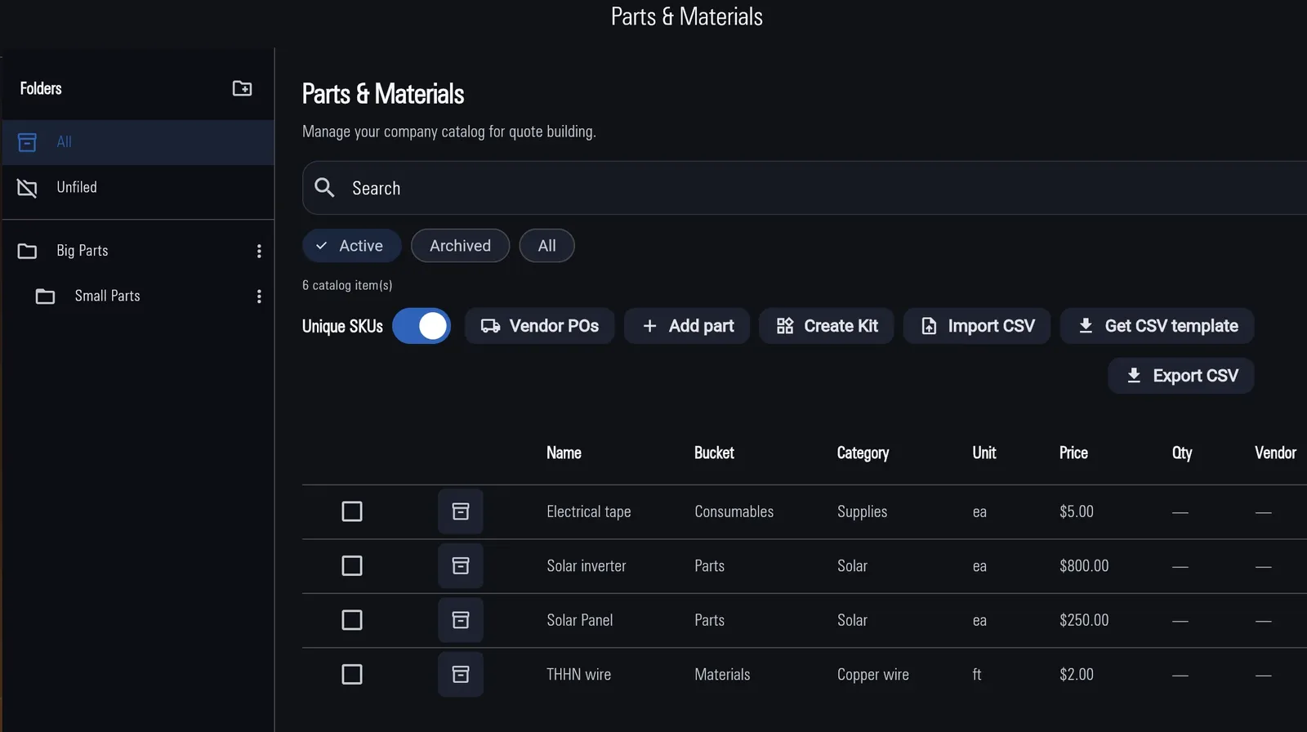Open the Big Parts three-dot menu
Image resolution: width=1307 pixels, height=732 pixels.
(x=259, y=251)
